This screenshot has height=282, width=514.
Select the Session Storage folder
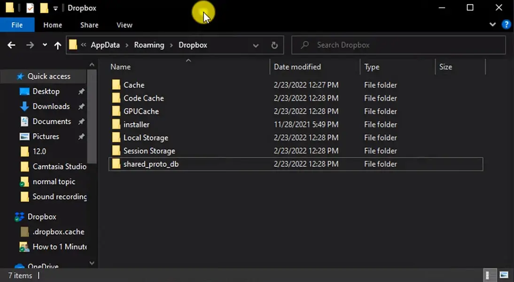click(x=149, y=151)
